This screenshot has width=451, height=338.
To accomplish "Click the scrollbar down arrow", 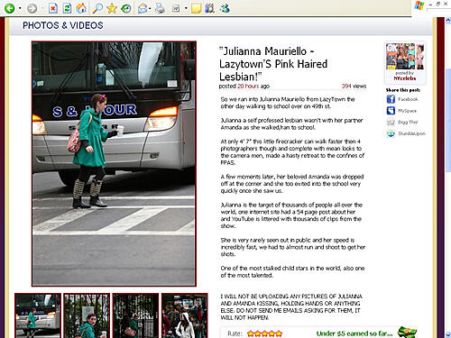I will (448, 334).
